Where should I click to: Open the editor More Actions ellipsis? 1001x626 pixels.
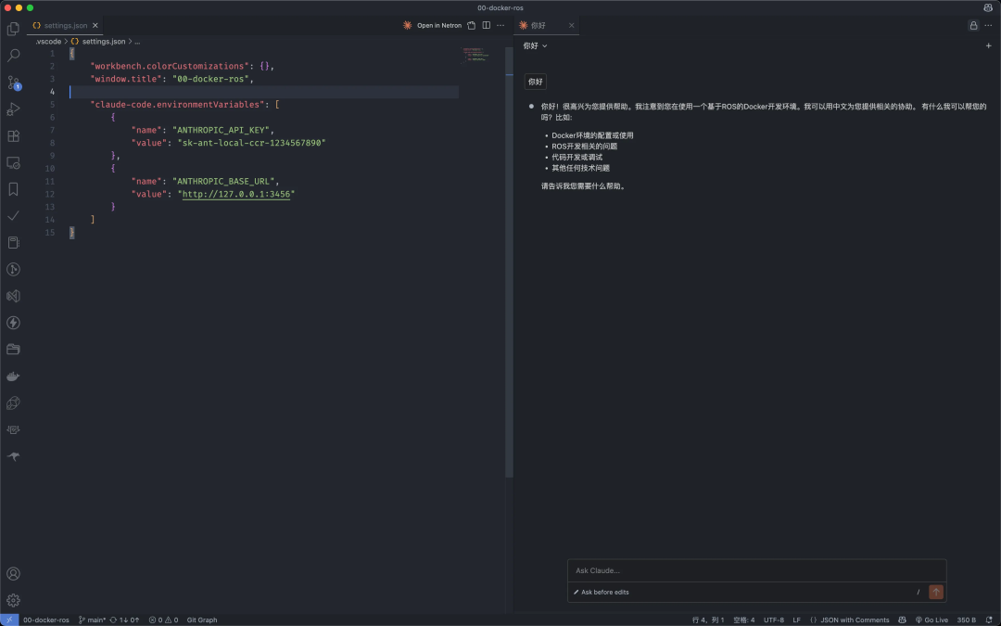500,26
